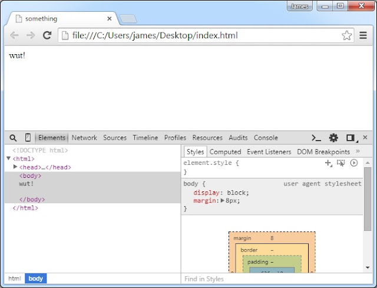
Task: Select the Event Listeners sidebar tab
Action: [269, 152]
